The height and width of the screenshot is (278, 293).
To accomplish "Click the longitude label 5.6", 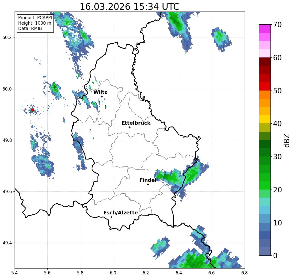I will [x=47, y=273].
